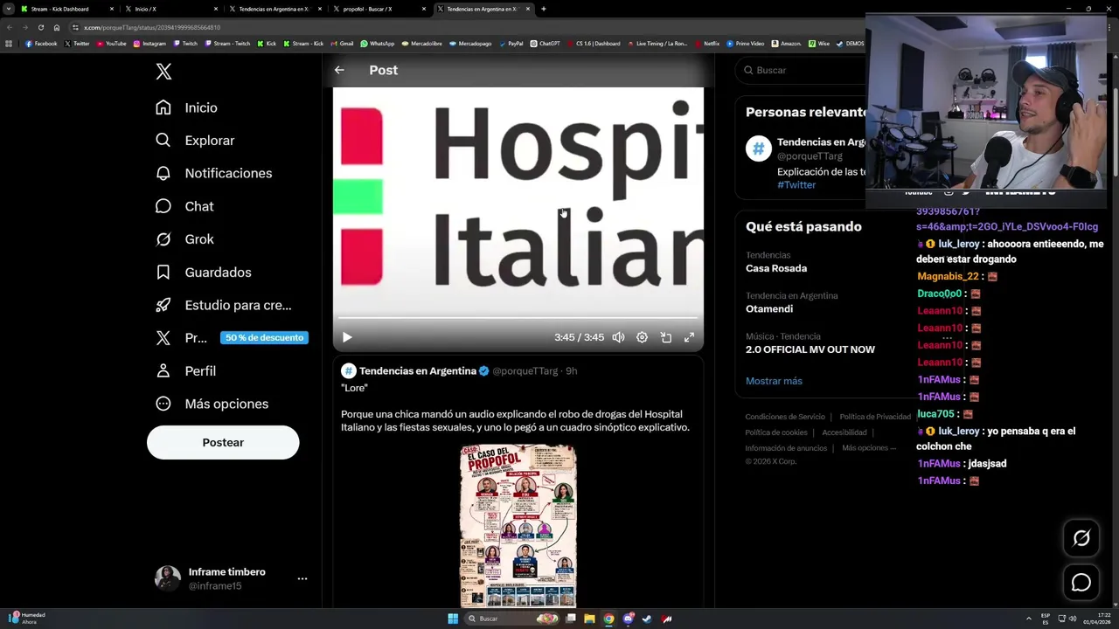Expand Más opciones in footer
This screenshot has height=629, width=1119.
coord(869,448)
